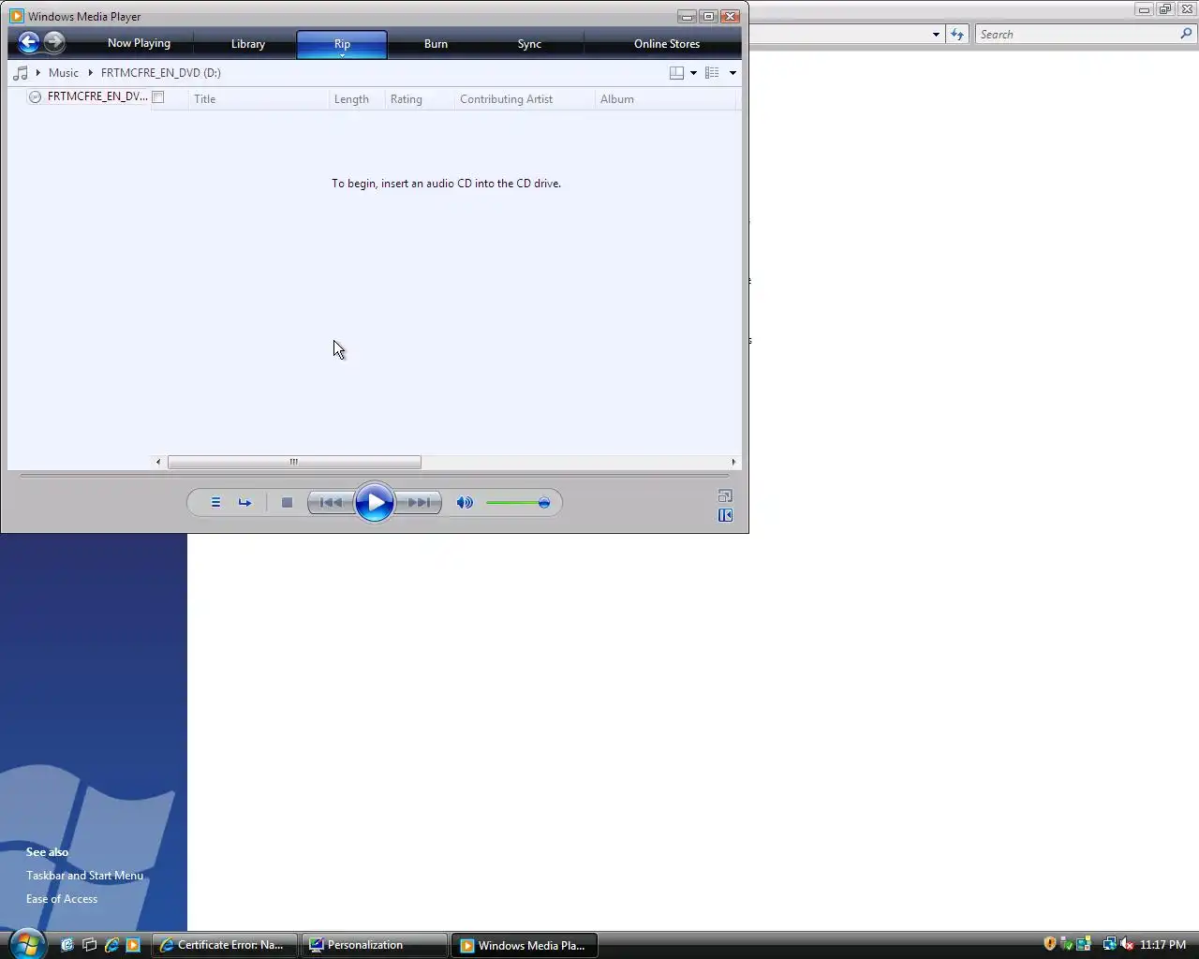The width and height of the screenshot is (1199, 959).
Task: Click the Show Desktop quick launch icon
Action: pyautogui.click(x=67, y=945)
